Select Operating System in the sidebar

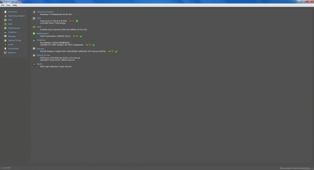(16, 16)
